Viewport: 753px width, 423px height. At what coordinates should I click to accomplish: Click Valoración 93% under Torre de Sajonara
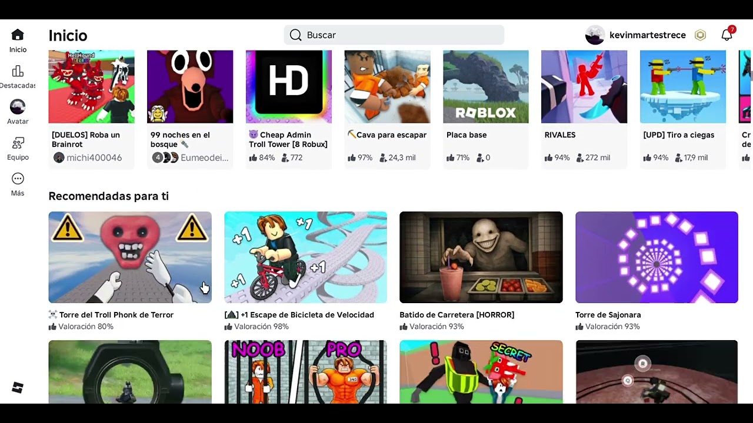coord(612,327)
